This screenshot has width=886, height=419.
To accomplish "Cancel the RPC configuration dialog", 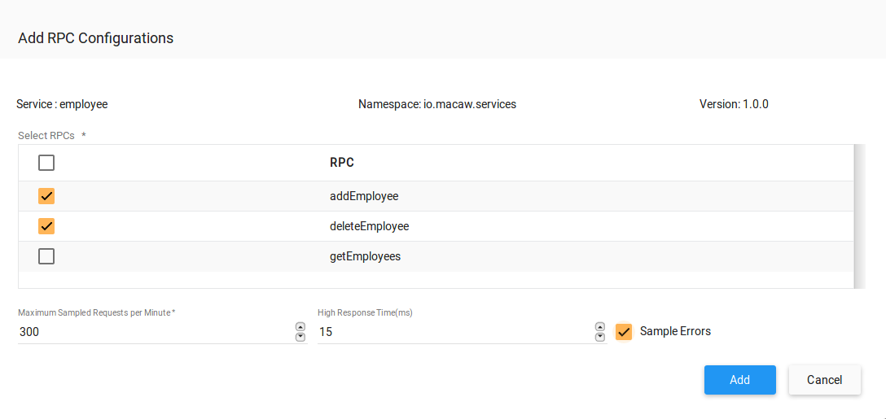I will tap(824, 380).
